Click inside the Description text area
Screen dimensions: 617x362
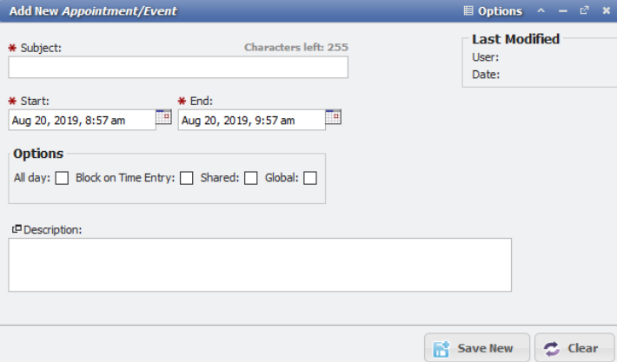point(260,265)
